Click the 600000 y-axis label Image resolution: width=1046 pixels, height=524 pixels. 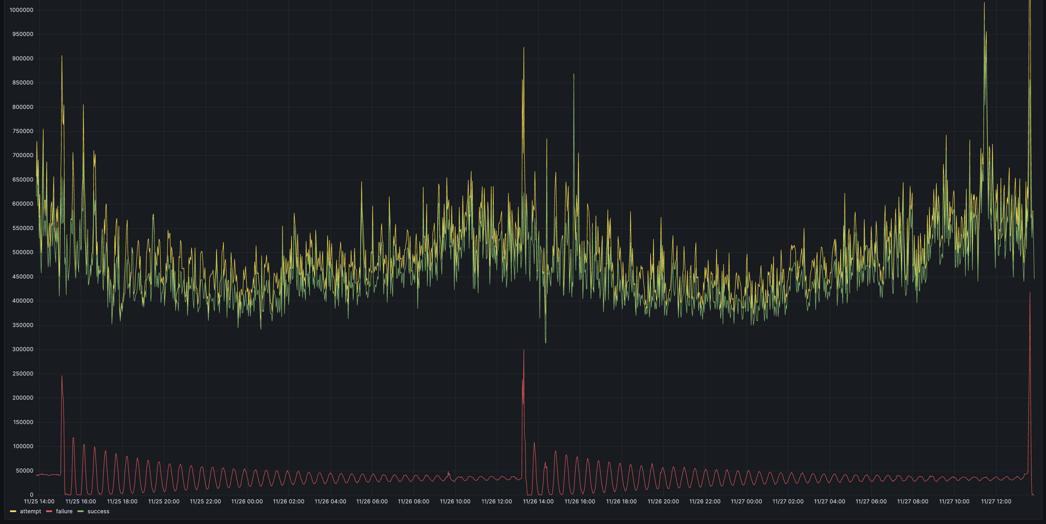coord(23,204)
